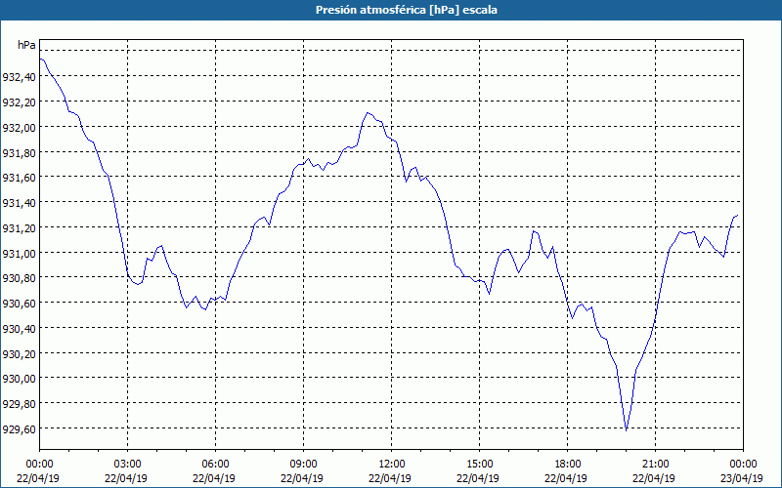782x488 pixels.
Task: Pick the '931,40' y-axis label
Action: tap(19, 203)
